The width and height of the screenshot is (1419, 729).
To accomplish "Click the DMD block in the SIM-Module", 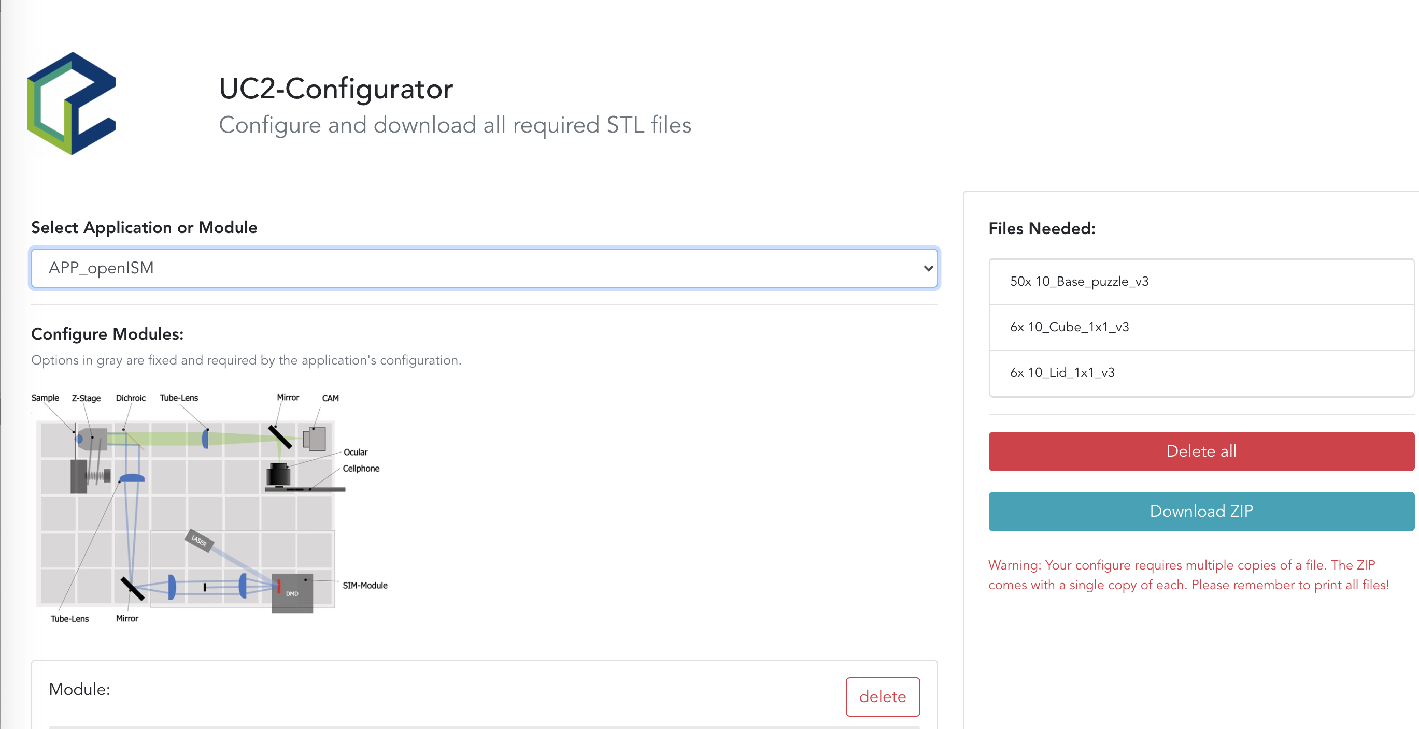I will [292, 593].
